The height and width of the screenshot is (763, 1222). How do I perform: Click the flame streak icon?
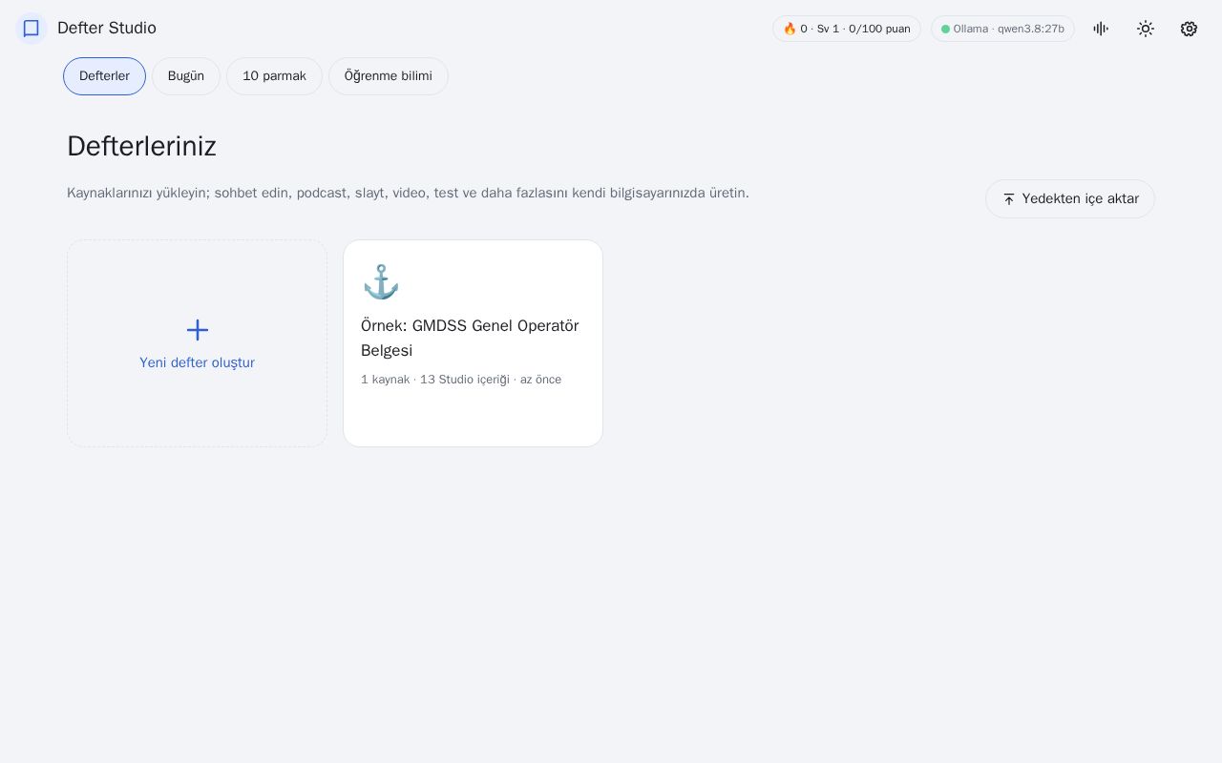(x=790, y=29)
